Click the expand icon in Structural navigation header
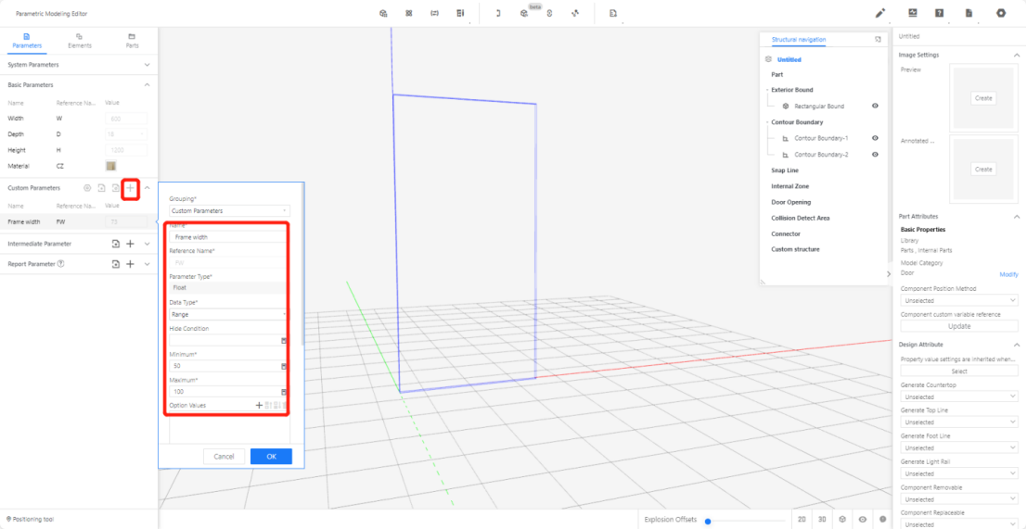 click(878, 40)
